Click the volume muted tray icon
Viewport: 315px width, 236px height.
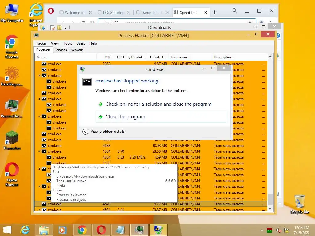[x=278, y=230]
